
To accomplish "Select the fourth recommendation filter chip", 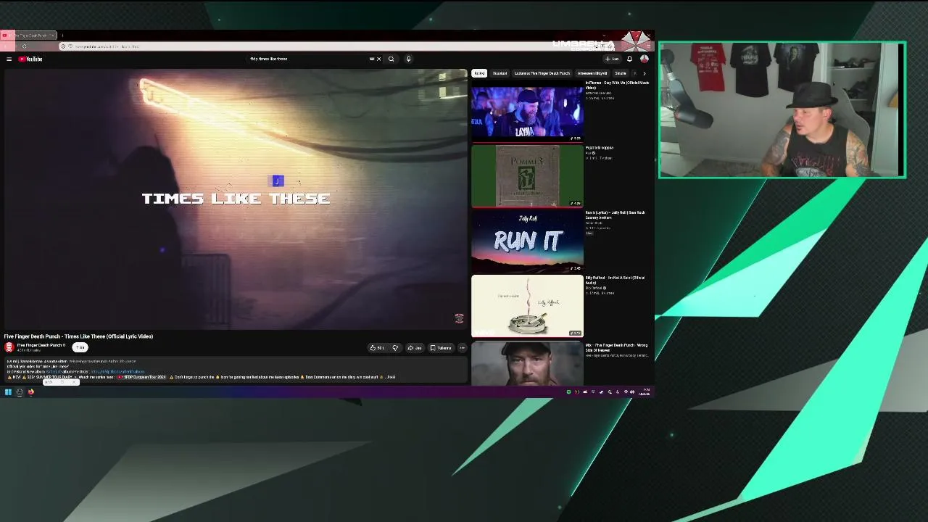I will [x=592, y=73].
